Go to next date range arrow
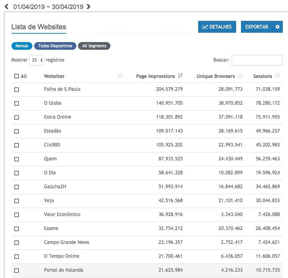This screenshot has width=288, height=278. tap(88, 6)
